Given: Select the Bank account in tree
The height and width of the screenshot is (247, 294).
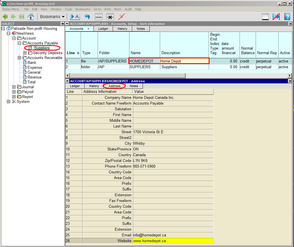Looking at the screenshot, I should (32, 63).
